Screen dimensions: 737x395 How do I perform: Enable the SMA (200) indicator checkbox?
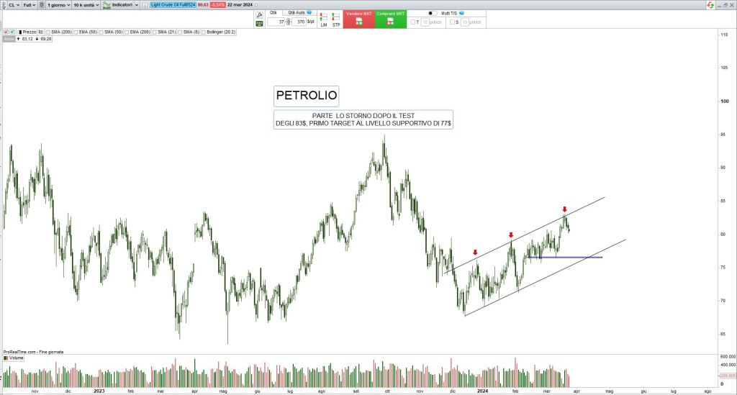click(x=48, y=32)
